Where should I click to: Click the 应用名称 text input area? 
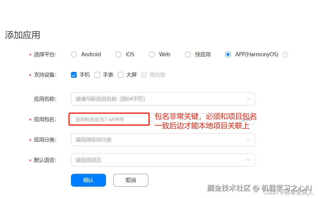(x=163, y=99)
